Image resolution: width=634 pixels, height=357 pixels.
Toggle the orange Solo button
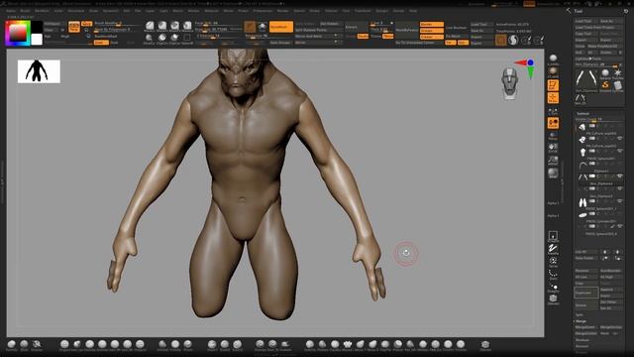tap(463, 42)
